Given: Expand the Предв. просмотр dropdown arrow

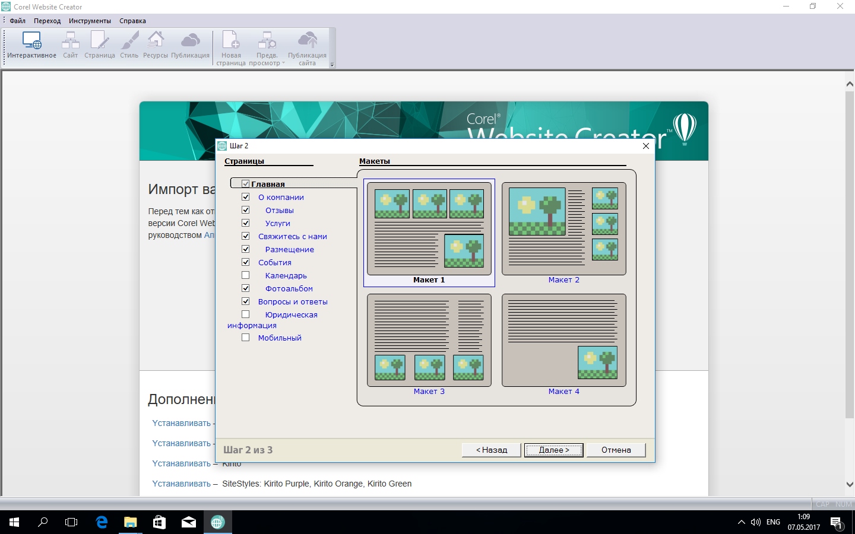Looking at the screenshot, I should (283, 63).
